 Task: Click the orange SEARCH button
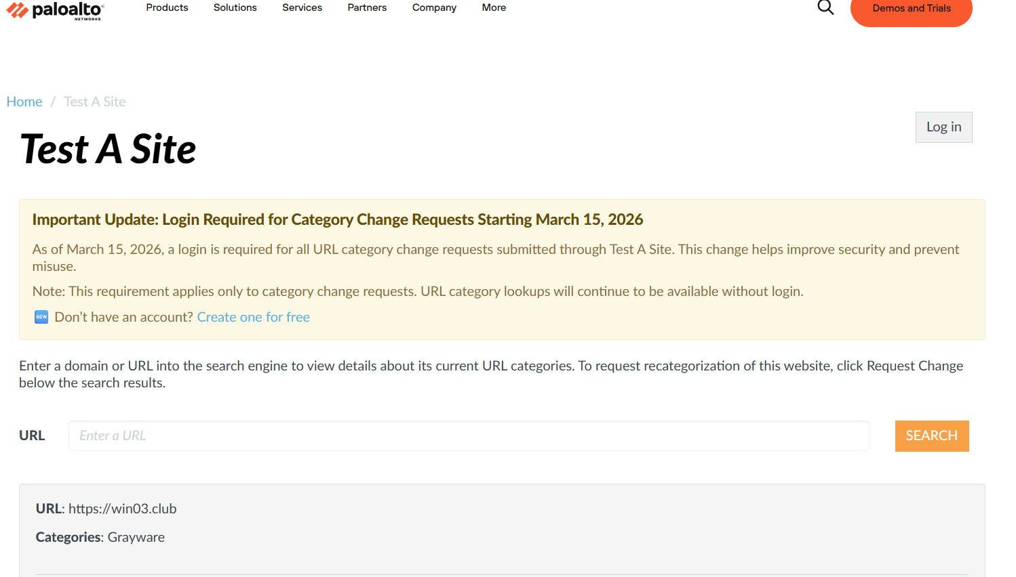point(932,436)
